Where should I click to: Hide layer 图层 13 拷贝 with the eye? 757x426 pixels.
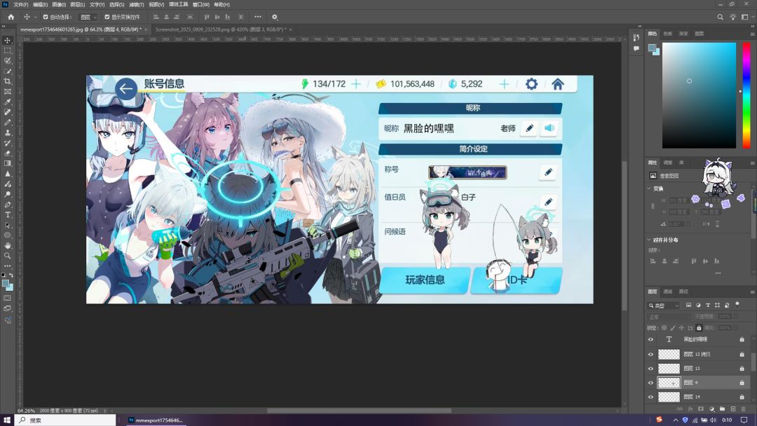[650, 354]
